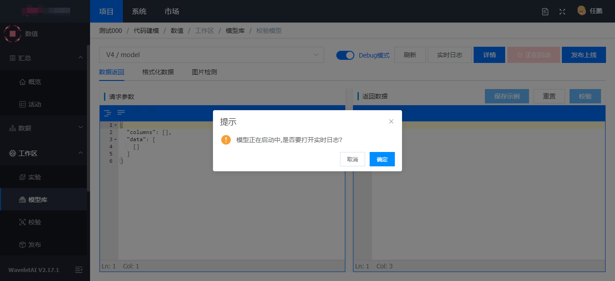The width and height of the screenshot is (615, 281).
Task: Click breadcrumb 工作区
Action: point(204,31)
